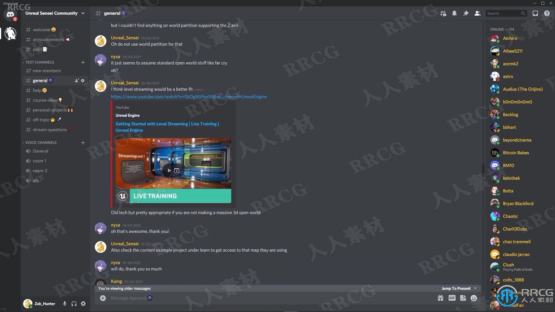
Task: Open the off-topic channel
Action: (x=55, y=120)
